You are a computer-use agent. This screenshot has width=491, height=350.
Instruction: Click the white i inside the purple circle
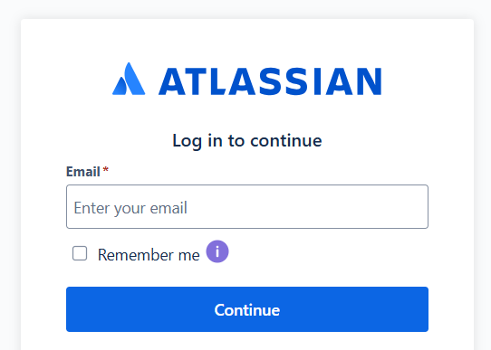[x=217, y=251]
